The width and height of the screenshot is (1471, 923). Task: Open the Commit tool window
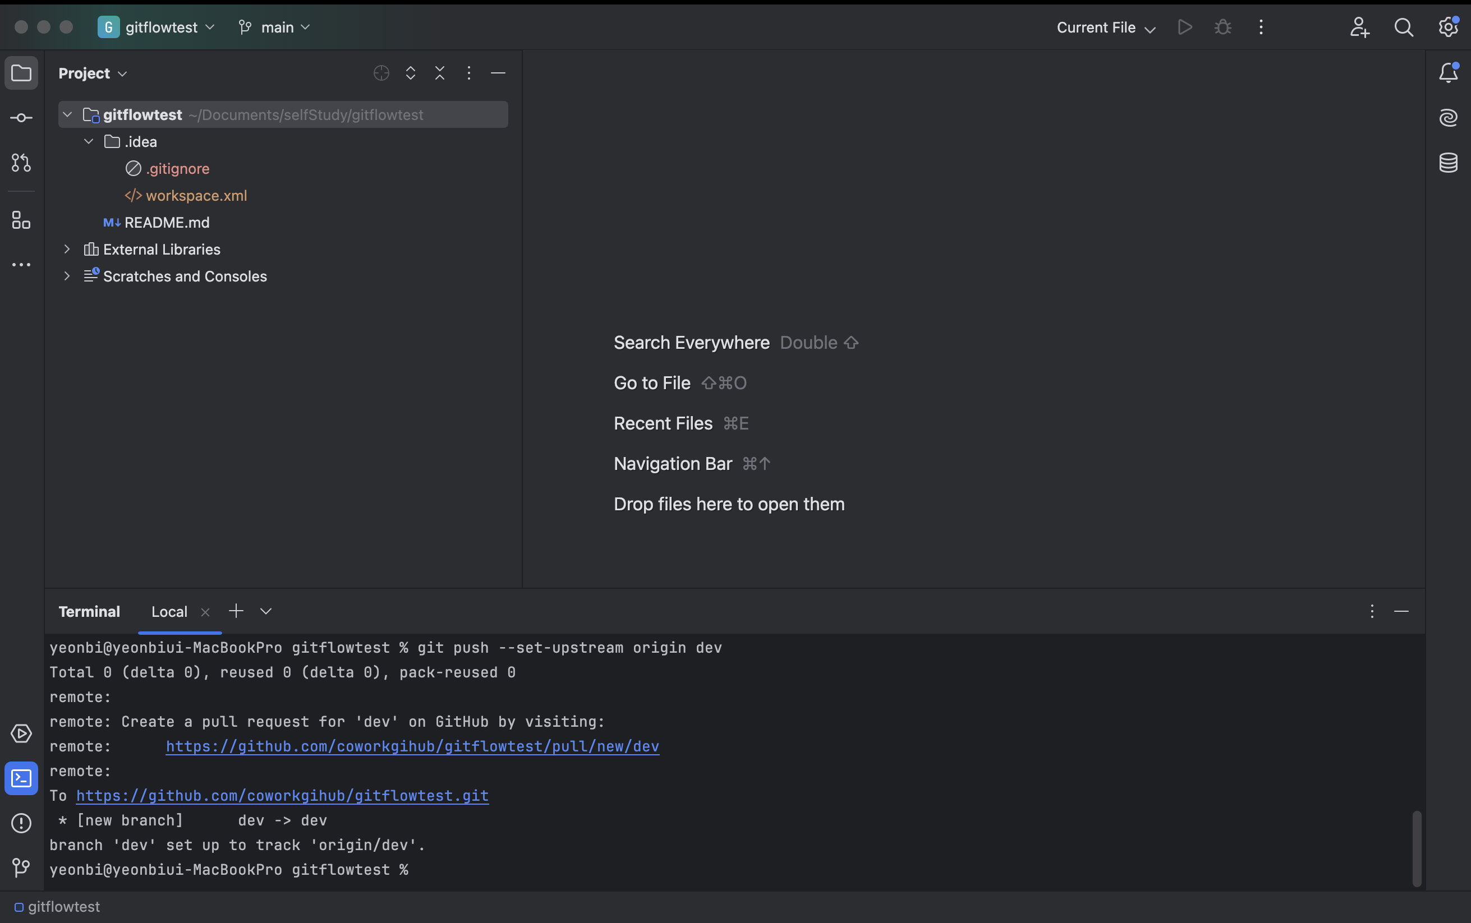click(21, 118)
